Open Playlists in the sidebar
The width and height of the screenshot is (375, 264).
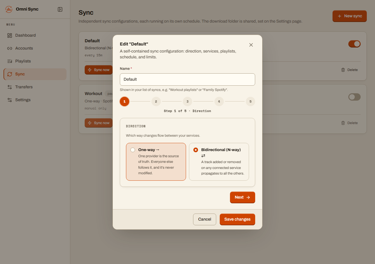point(35,61)
